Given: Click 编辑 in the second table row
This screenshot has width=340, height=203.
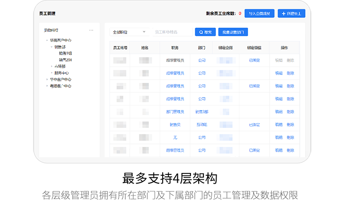Looking at the screenshot, I should pyautogui.click(x=278, y=73).
